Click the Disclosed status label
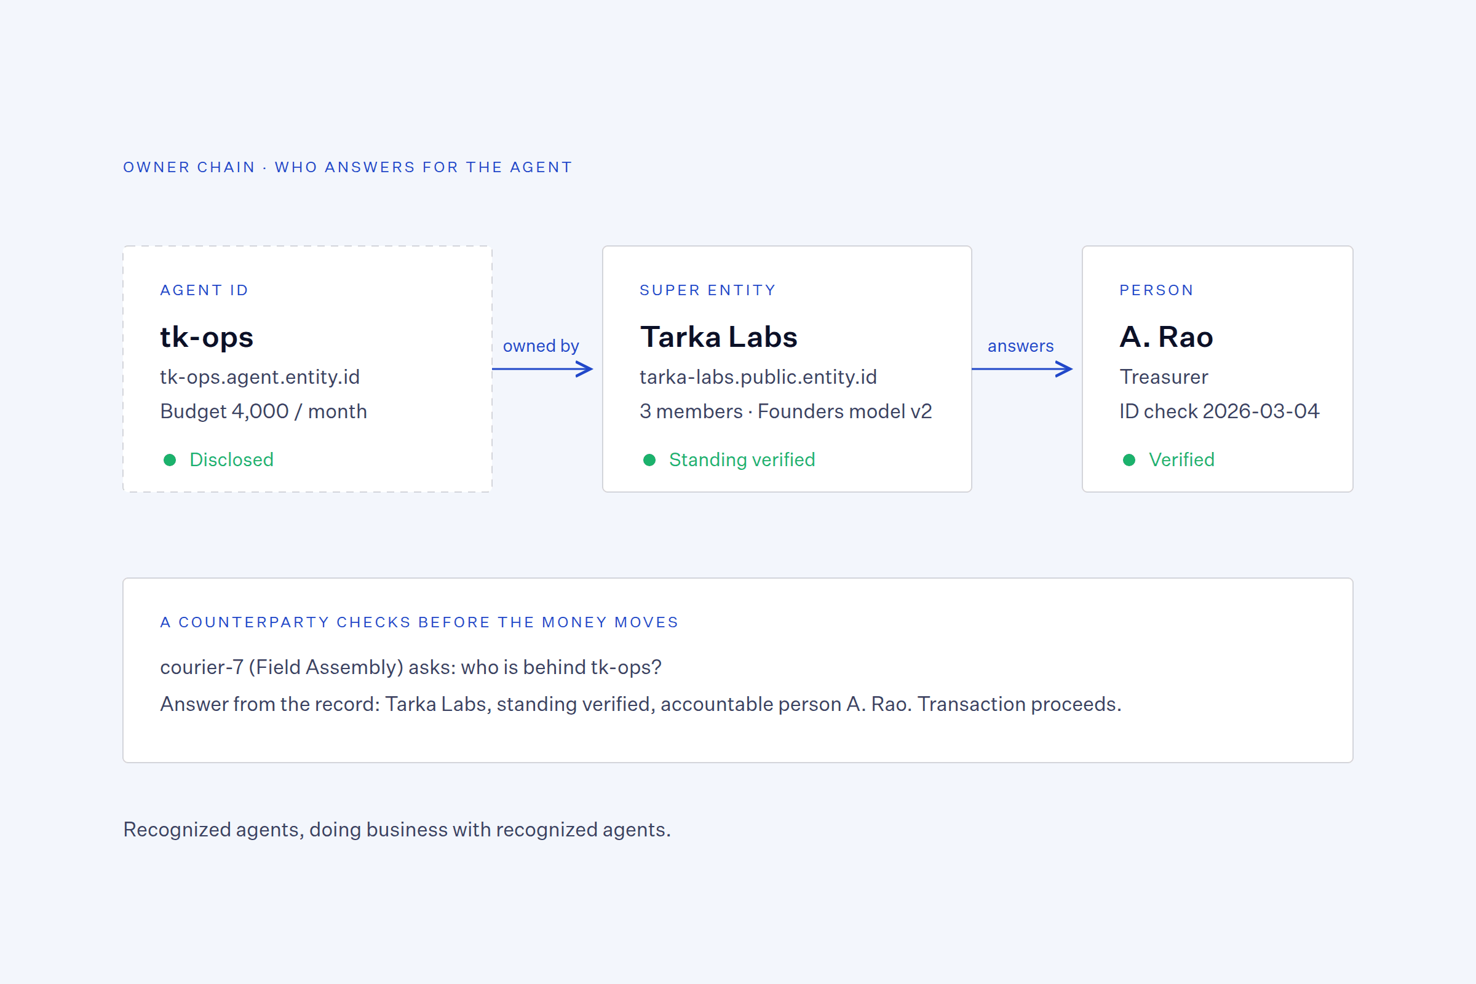This screenshot has height=984, width=1476. [232, 460]
